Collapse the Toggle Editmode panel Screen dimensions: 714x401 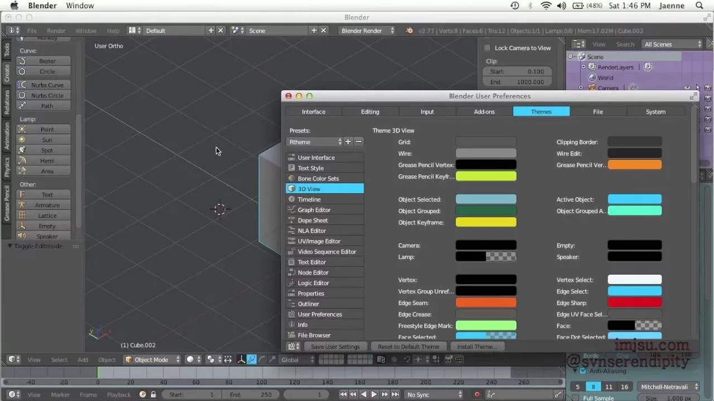10,246
